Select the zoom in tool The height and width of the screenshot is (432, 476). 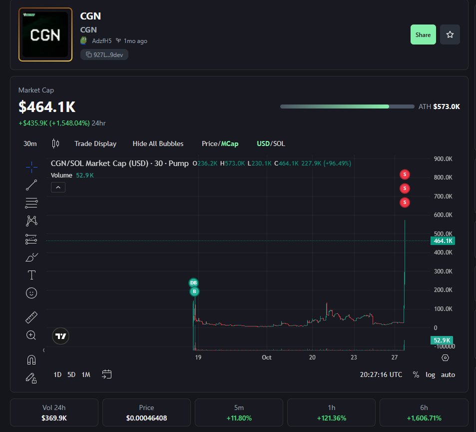[x=31, y=335]
